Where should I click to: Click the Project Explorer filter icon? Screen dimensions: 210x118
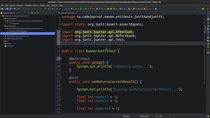point(38,13)
